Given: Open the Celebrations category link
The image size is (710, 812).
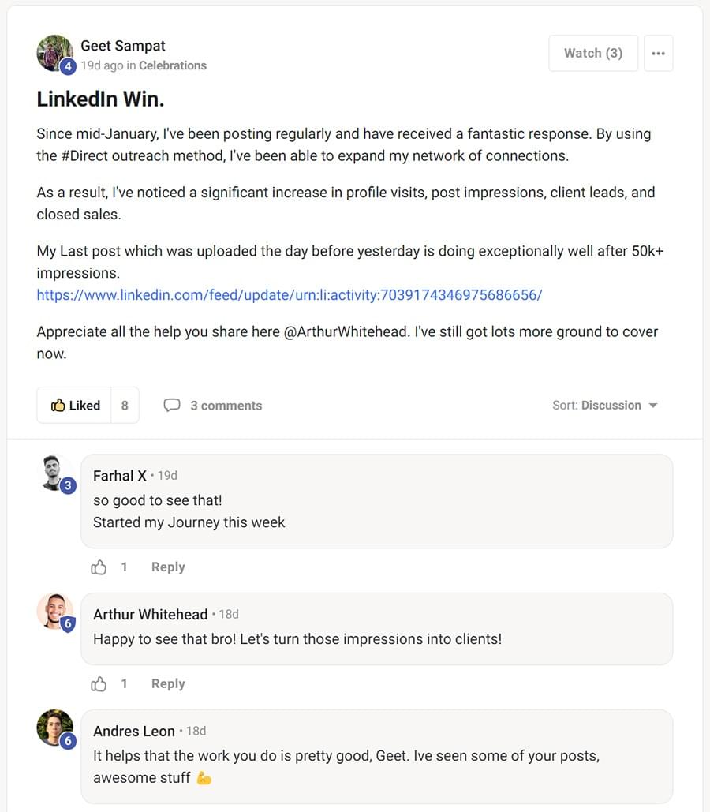Looking at the screenshot, I should pos(173,65).
